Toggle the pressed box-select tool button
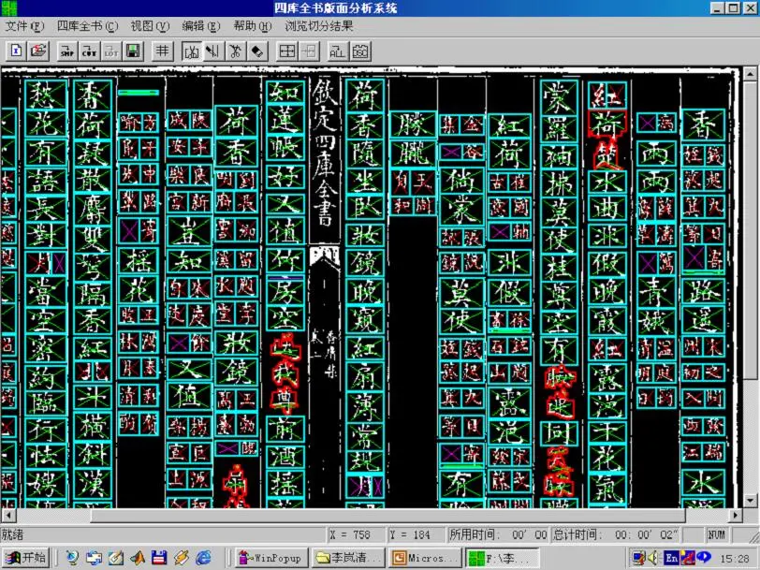 pyautogui.click(x=192, y=51)
